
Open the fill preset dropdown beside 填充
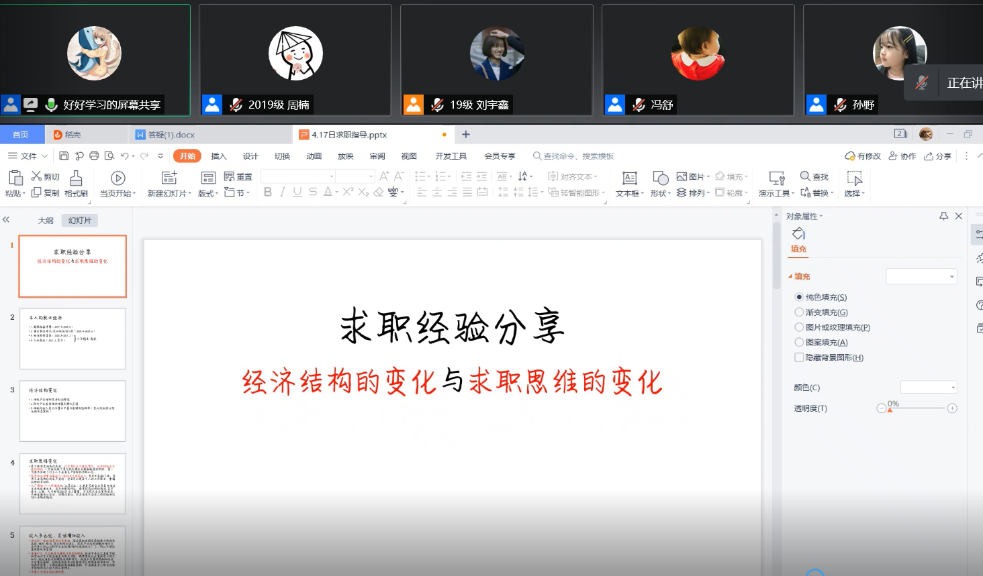point(921,277)
